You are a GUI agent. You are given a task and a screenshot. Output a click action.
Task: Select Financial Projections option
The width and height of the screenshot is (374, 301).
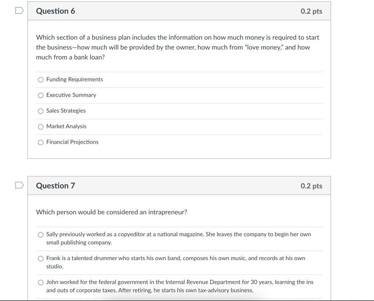pyautogui.click(x=40, y=142)
